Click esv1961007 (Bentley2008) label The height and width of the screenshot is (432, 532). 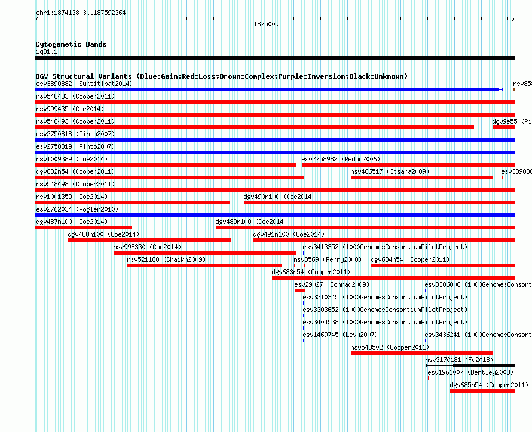tap(470, 372)
